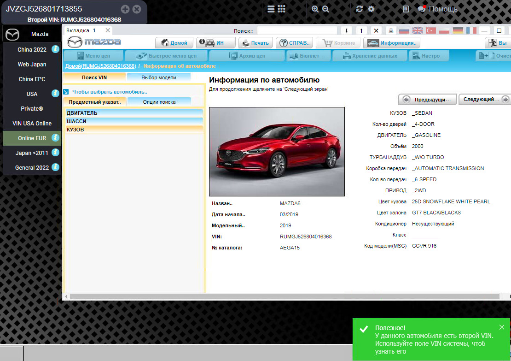Open settings via the gear icon
This screenshot has height=361, width=511.
point(371,9)
